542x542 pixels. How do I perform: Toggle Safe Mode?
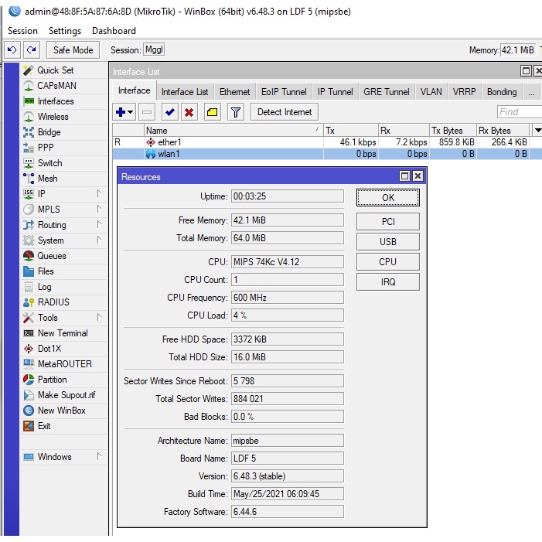(73, 50)
